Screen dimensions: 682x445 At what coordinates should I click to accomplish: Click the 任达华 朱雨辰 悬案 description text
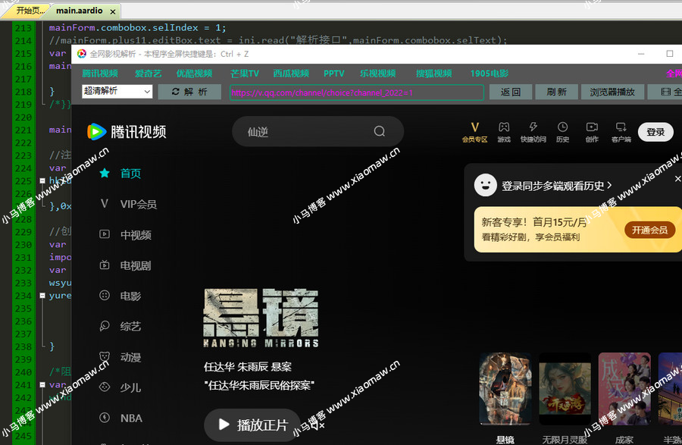coord(248,367)
